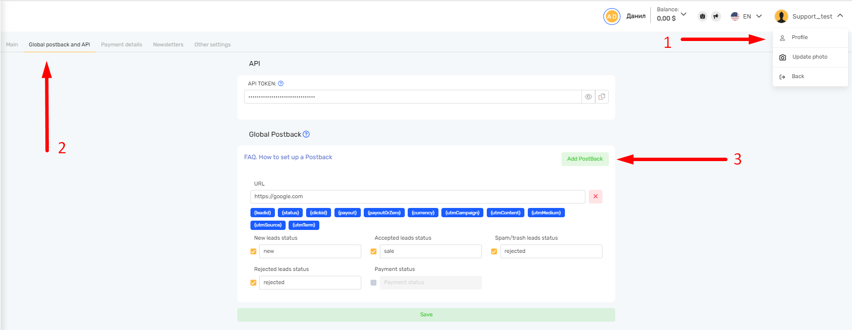Click question mark icon beside Global Postback
The image size is (852, 330).
(x=306, y=134)
